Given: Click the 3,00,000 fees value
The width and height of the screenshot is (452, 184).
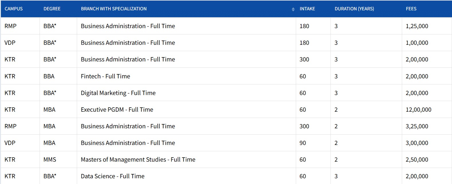Looking at the screenshot, I should point(417,143).
